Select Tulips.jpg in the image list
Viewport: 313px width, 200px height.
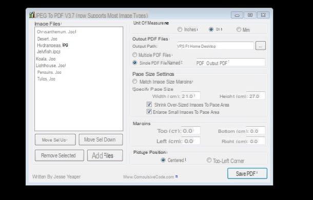click(x=46, y=79)
